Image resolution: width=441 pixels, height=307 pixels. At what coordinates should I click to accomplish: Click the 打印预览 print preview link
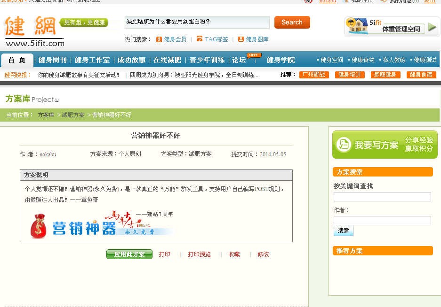click(199, 254)
